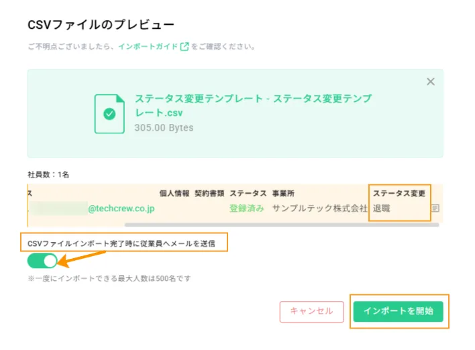Click the ステータス変更 column header
The image size is (475, 350).
(x=399, y=193)
